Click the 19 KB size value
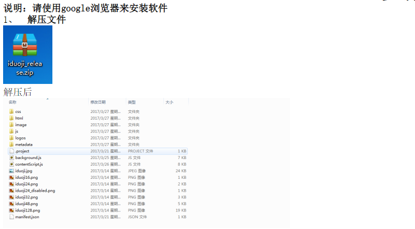The image size is (415, 229). pos(181,210)
